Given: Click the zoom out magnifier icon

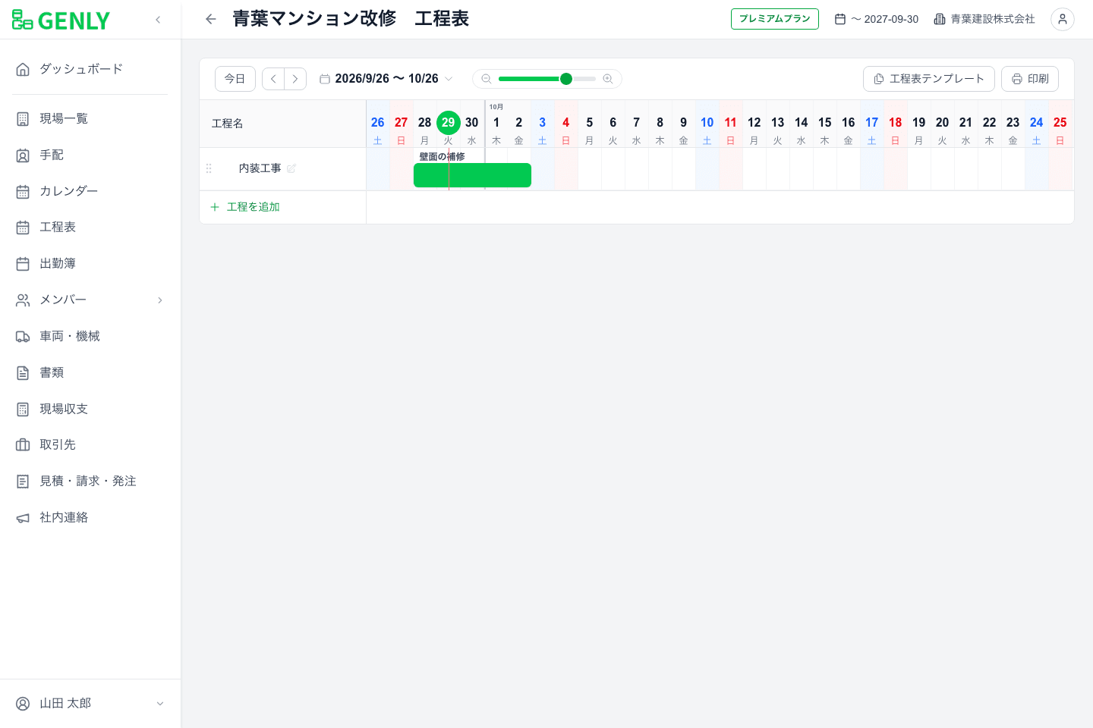Looking at the screenshot, I should [x=487, y=79].
